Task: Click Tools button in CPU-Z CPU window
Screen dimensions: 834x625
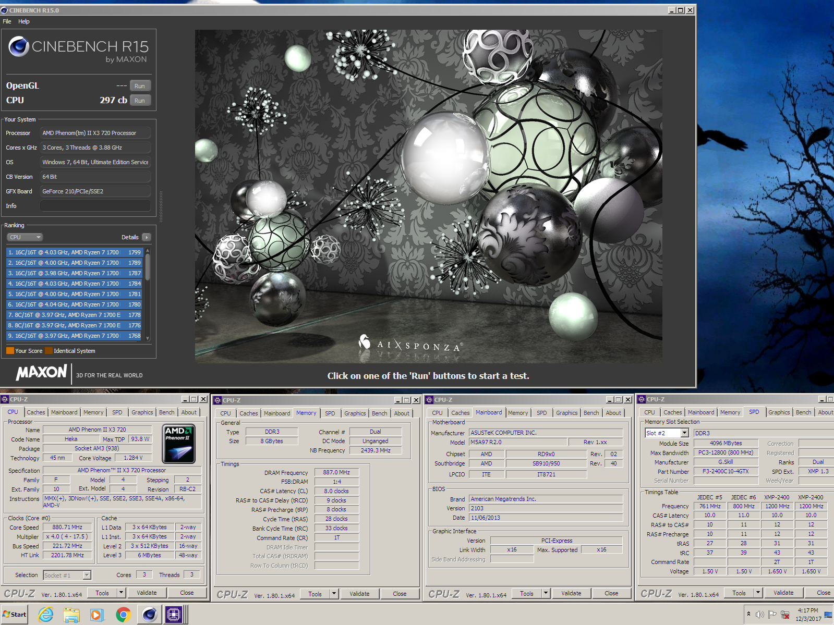Action: click(x=102, y=593)
